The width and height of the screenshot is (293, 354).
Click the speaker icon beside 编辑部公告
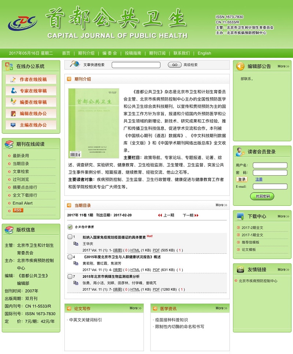click(240, 66)
